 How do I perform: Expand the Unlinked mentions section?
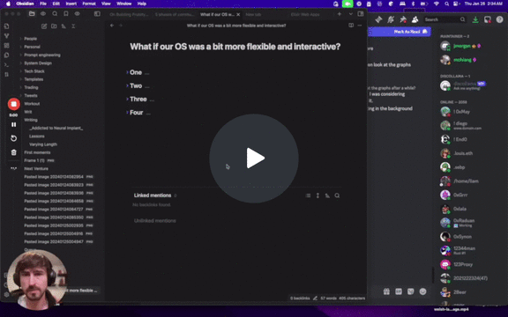(x=155, y=221)
